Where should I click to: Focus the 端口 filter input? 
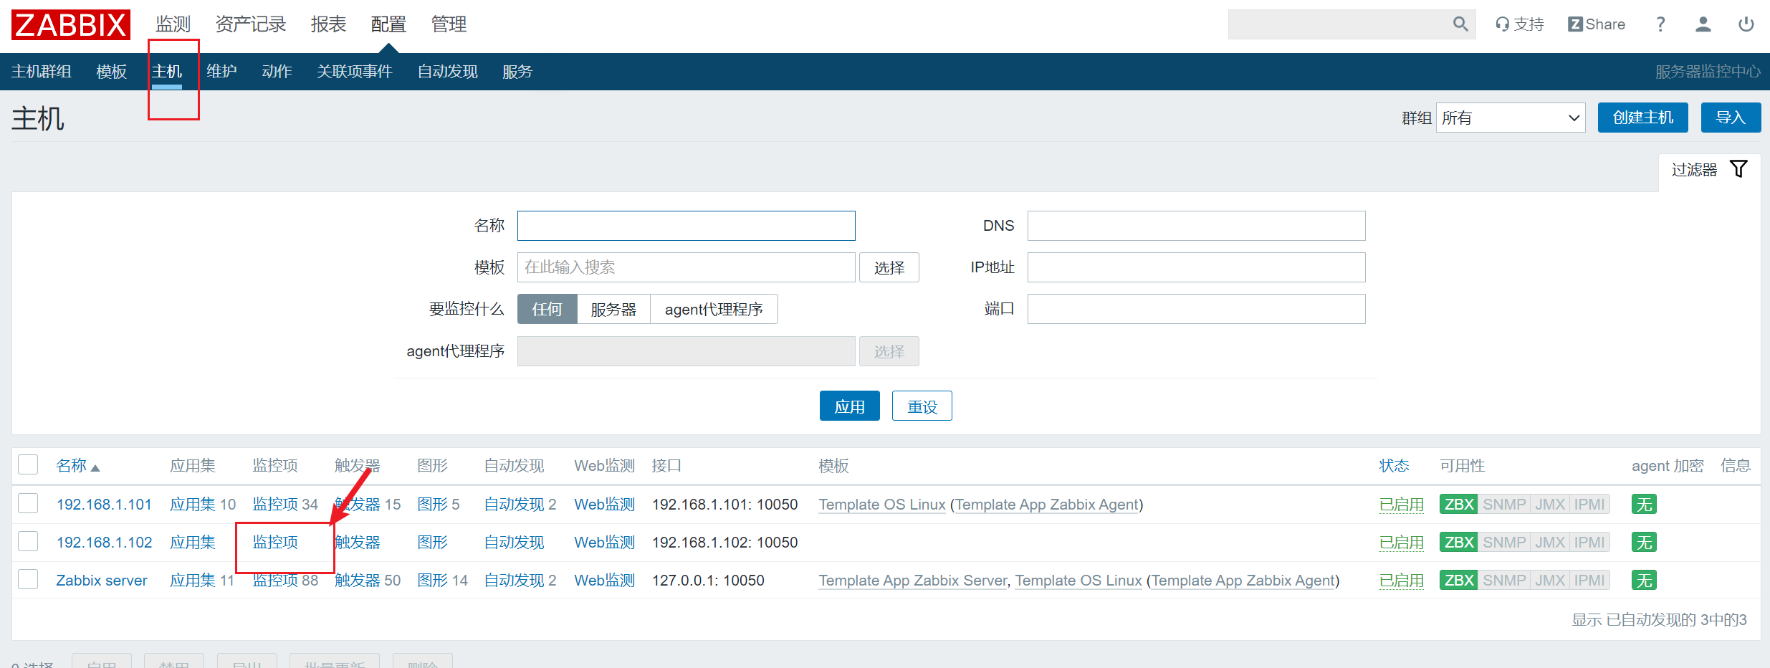click(1197, 309)
